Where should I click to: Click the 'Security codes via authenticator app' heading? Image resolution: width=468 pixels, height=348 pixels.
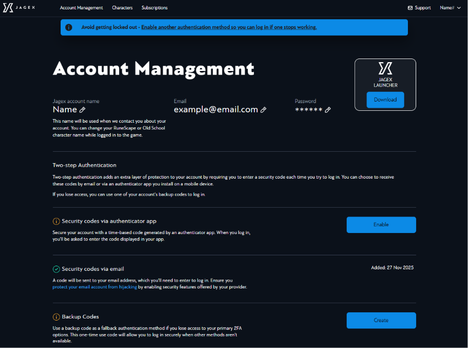point(109,221)
